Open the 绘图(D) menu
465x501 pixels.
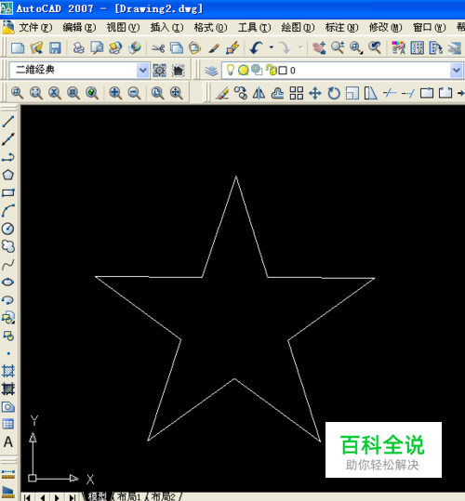tap(298, 28)
